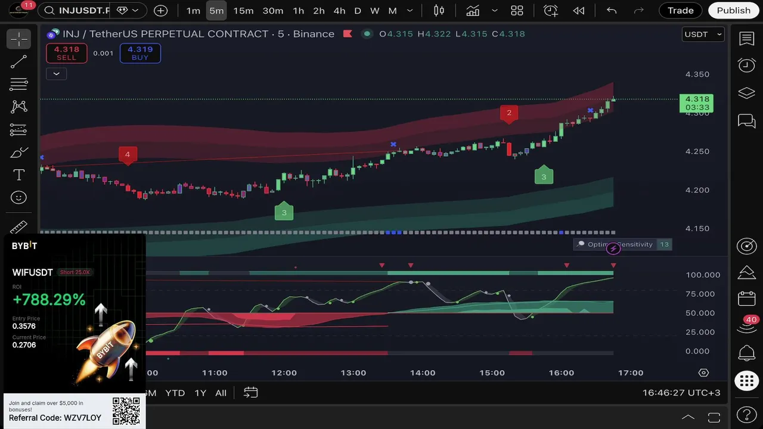Open the chats panel
The image size is (763, 429).
point(747,122)
